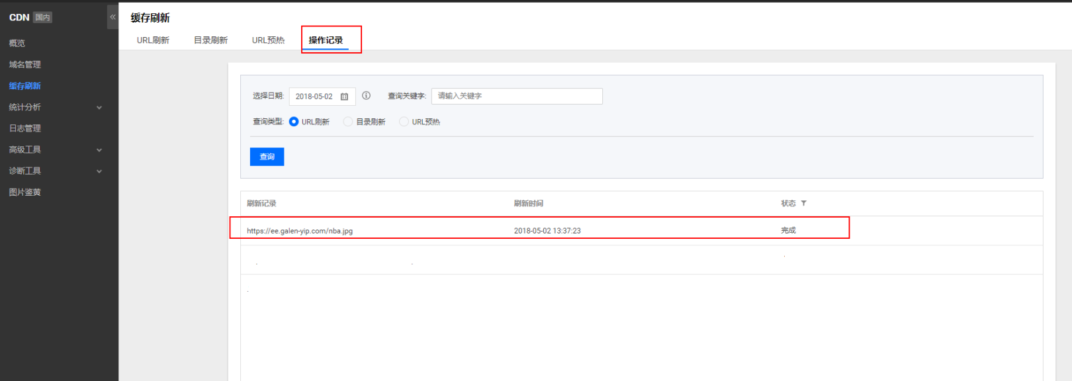The height and width of the screenshot is (381, 1072).
Task: Select the 目录刷新 query type radio
Action: (348, 122)
